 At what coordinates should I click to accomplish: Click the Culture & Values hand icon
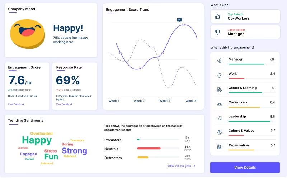219,132
